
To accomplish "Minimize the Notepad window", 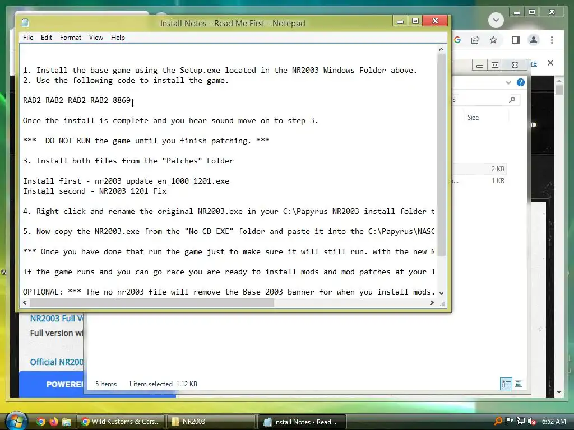I will tap(400, 21).
